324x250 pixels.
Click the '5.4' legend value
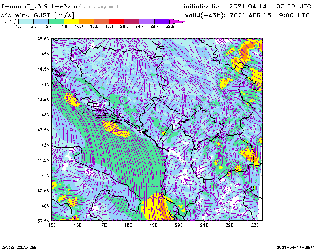(49, 26)
